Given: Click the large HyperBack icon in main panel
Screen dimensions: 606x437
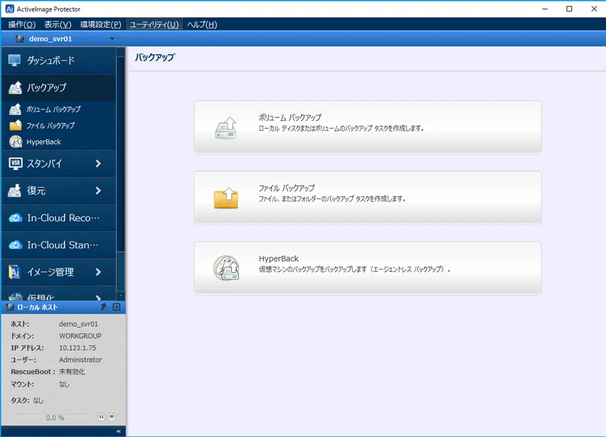Looking at the screenshot, I should point(226,268).
